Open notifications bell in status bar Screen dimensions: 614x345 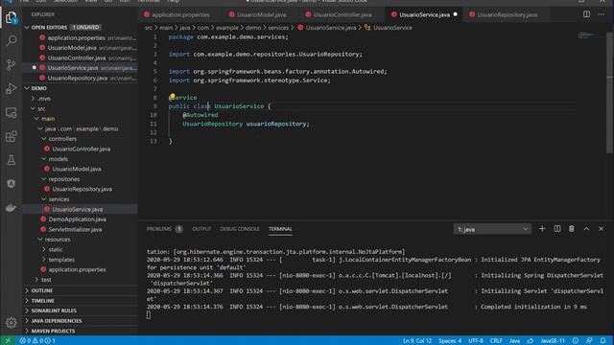point(602,341)
